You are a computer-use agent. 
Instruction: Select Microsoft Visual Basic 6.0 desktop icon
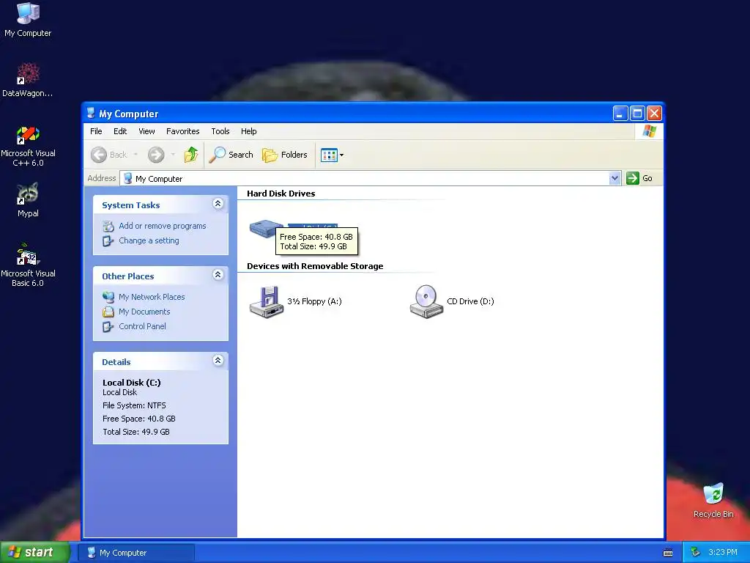click(x=28, y=265)
